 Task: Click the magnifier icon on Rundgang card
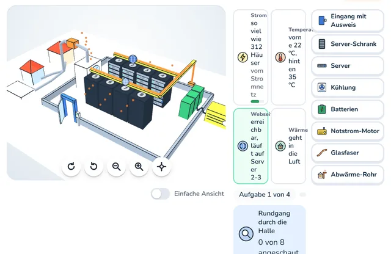(246, 234)
